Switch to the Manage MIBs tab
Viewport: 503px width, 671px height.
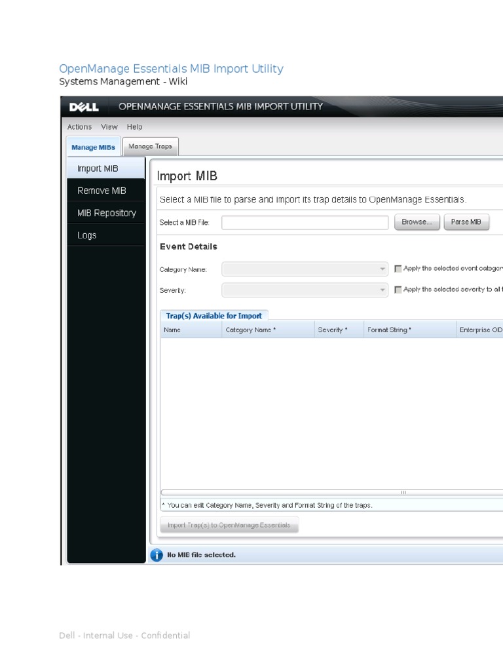click(x=93, y=147)
